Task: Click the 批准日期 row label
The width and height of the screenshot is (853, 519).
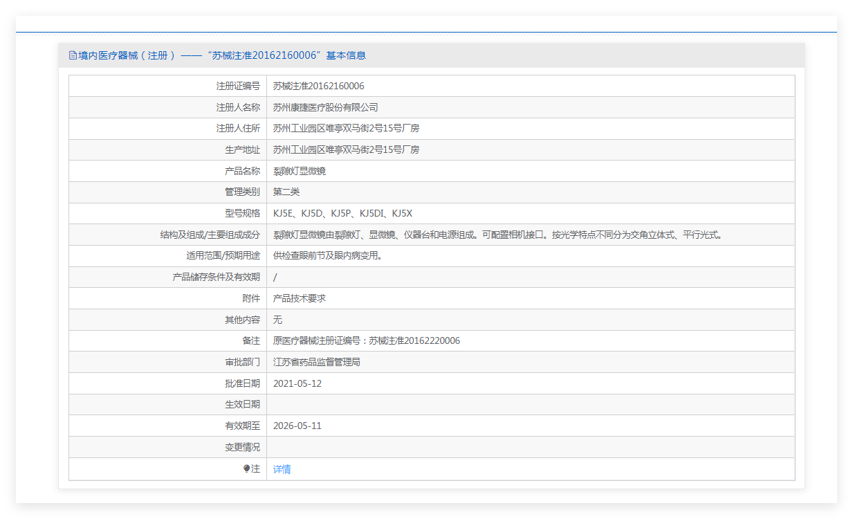Action: [x=242, y=383]
